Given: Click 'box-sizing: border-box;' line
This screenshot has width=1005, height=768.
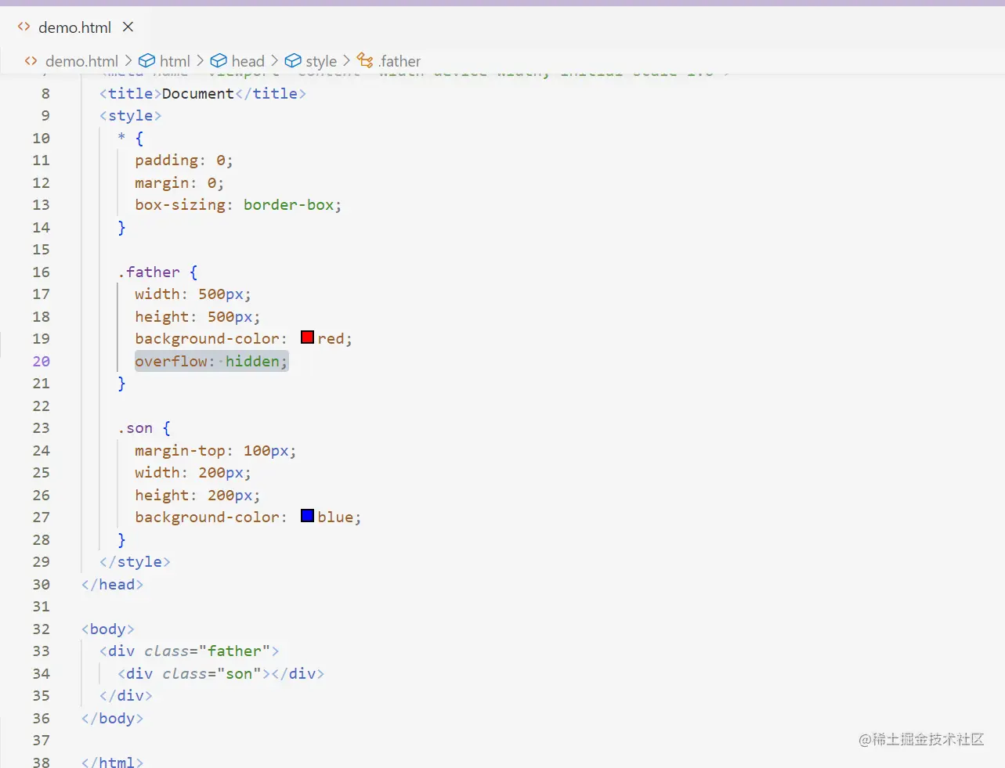Looking at the screenshot, I should (238, 205).
